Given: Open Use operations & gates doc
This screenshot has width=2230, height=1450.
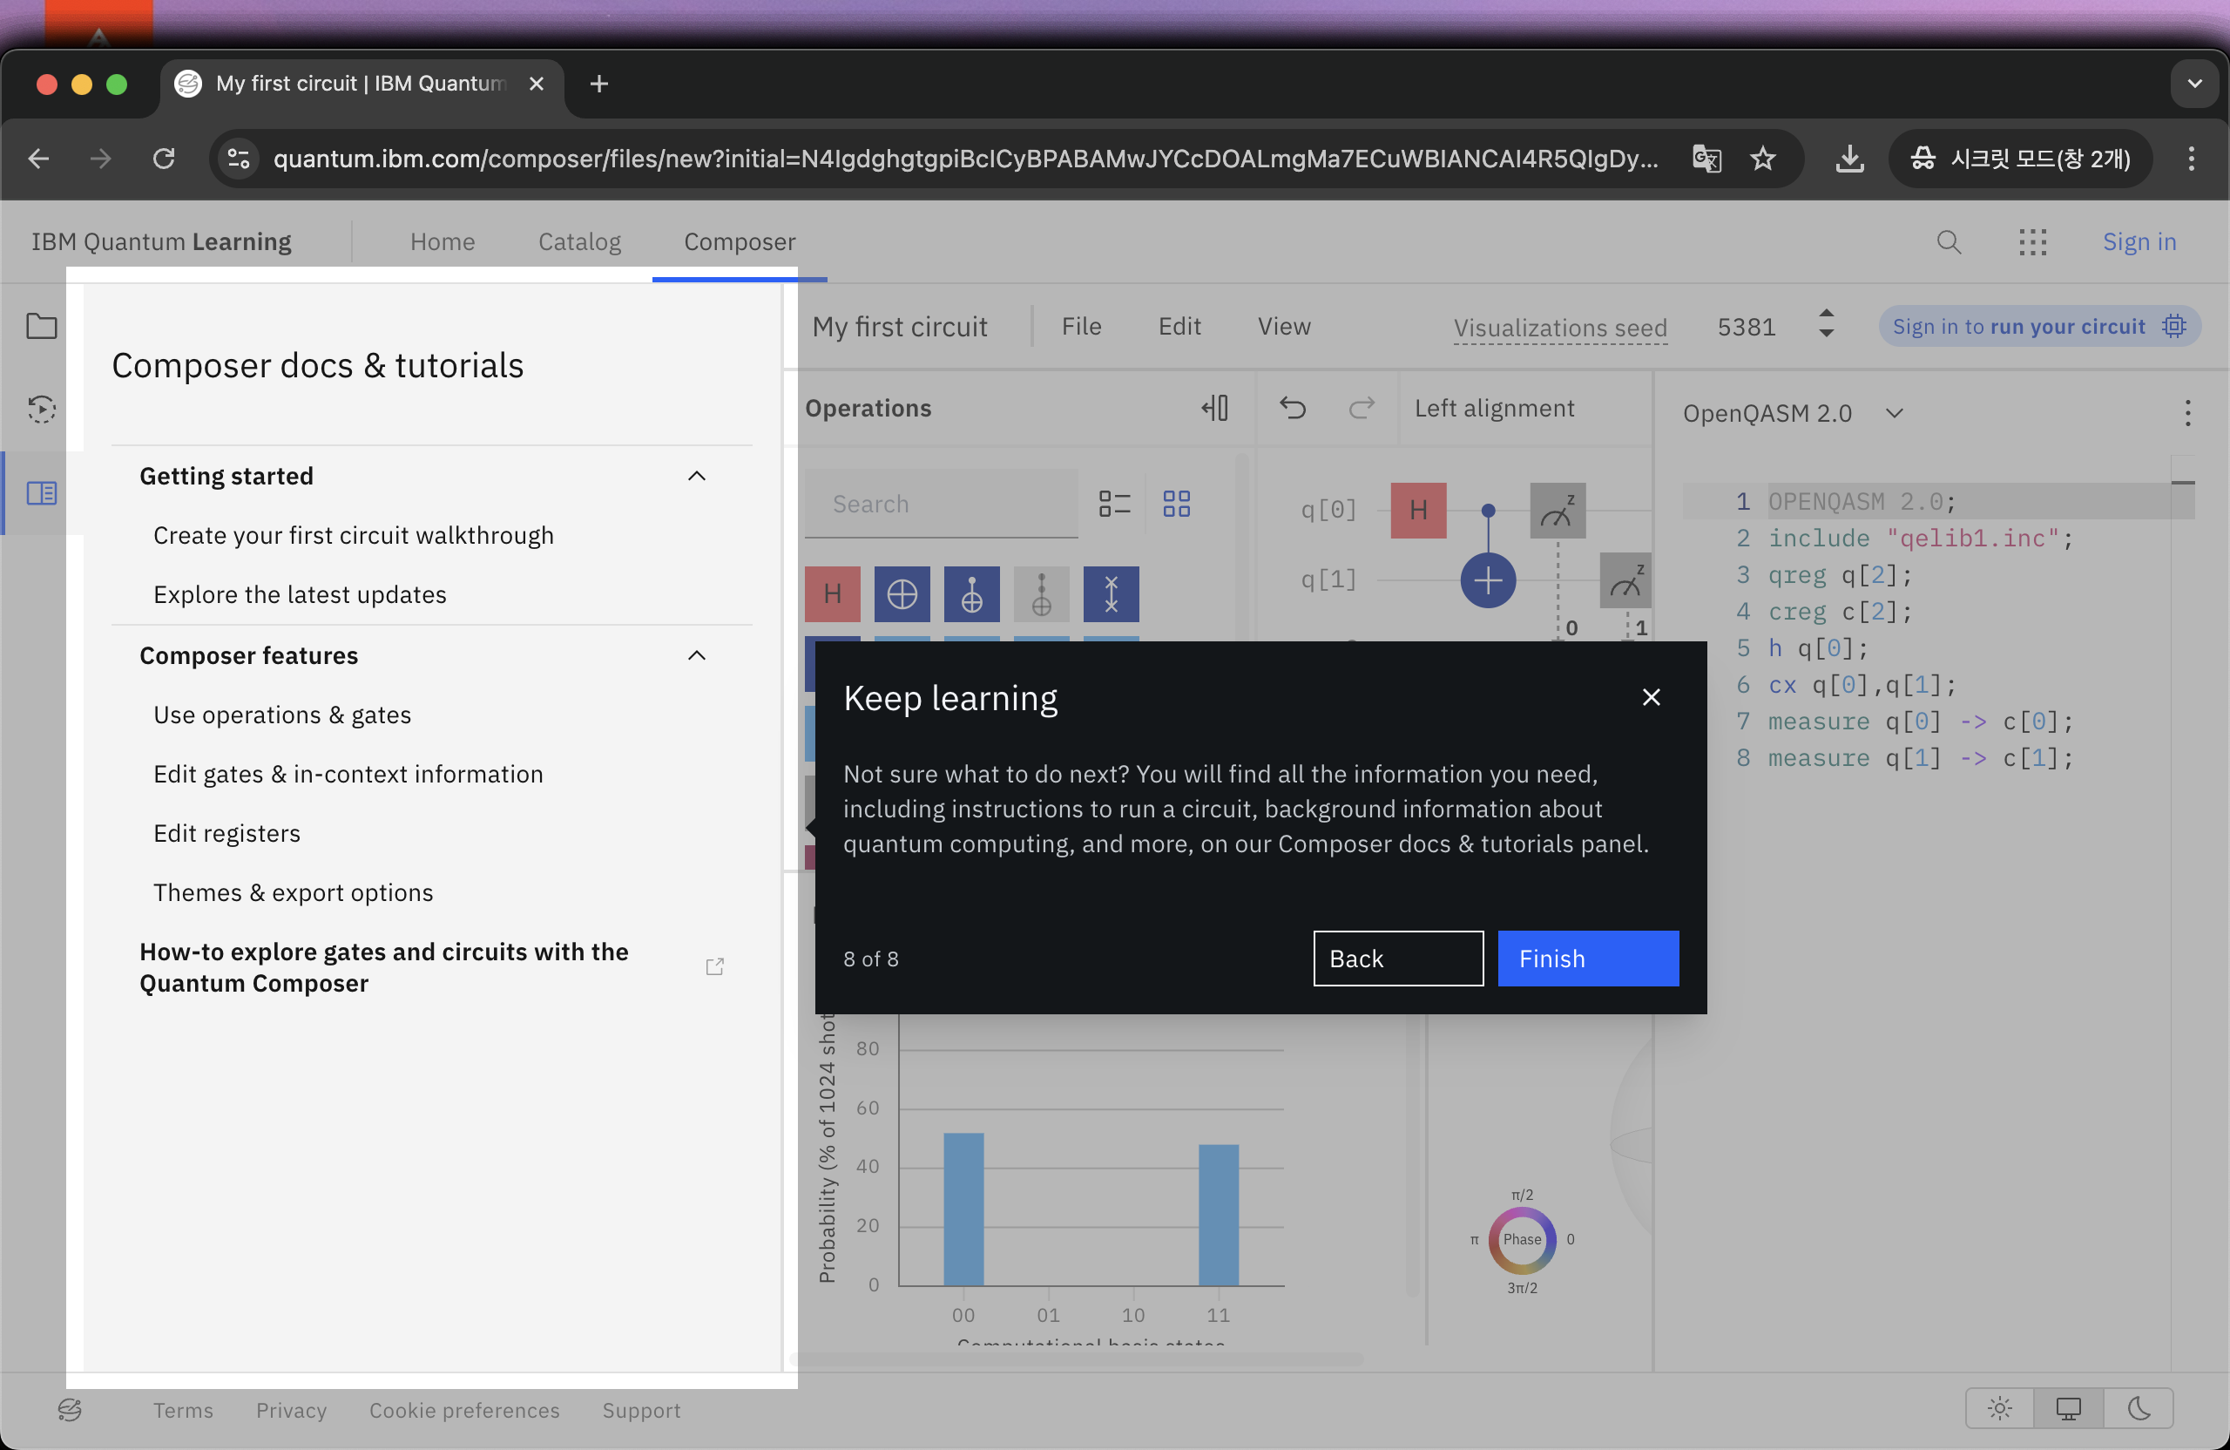Looking at the screenshot, I should point(282,715).
